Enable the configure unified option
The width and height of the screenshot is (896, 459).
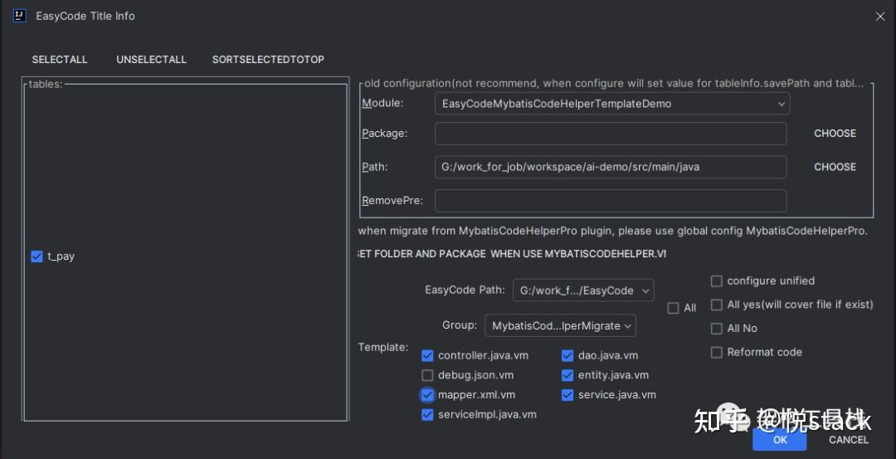coord(717,281)
